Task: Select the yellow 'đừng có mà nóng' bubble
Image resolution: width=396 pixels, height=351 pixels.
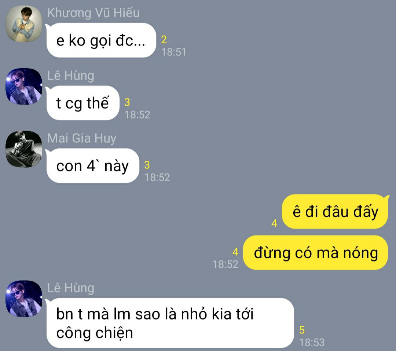Action: tap(316, 253)
